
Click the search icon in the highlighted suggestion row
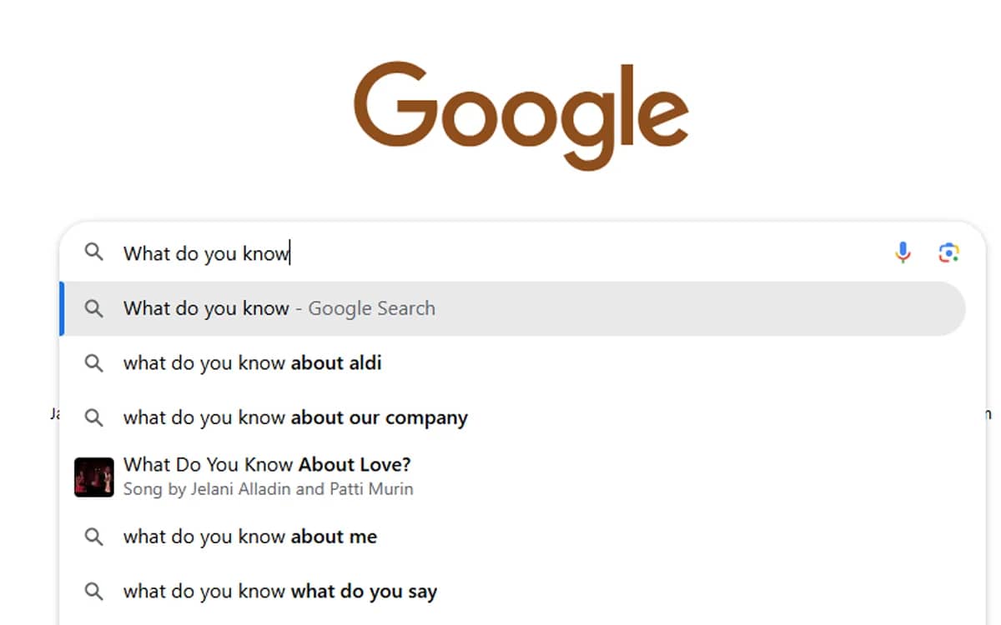pos(93,308)
